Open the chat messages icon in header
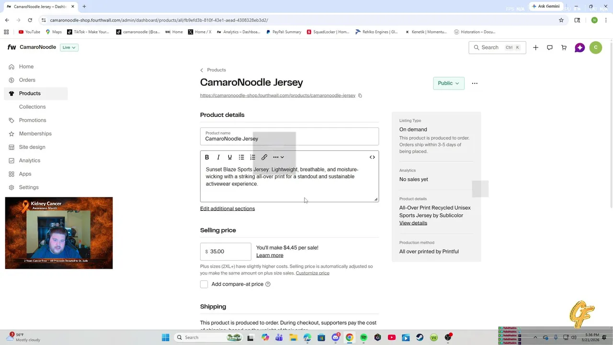The image size is (613, 345). 550,47
